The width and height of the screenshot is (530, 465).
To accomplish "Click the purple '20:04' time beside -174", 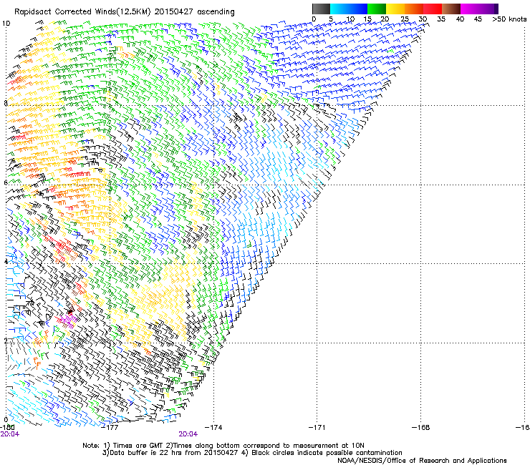I will click(x=188, y=434).
